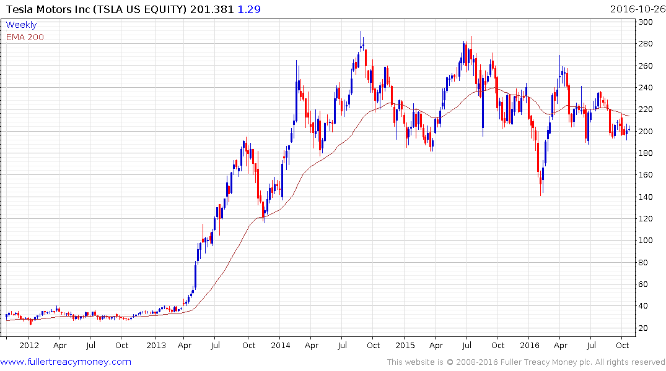This screenshot has width=666, height=371.
Task: Click the 2016-10-26 chart date
Action: pyautogui.click(x=638, y=9)
